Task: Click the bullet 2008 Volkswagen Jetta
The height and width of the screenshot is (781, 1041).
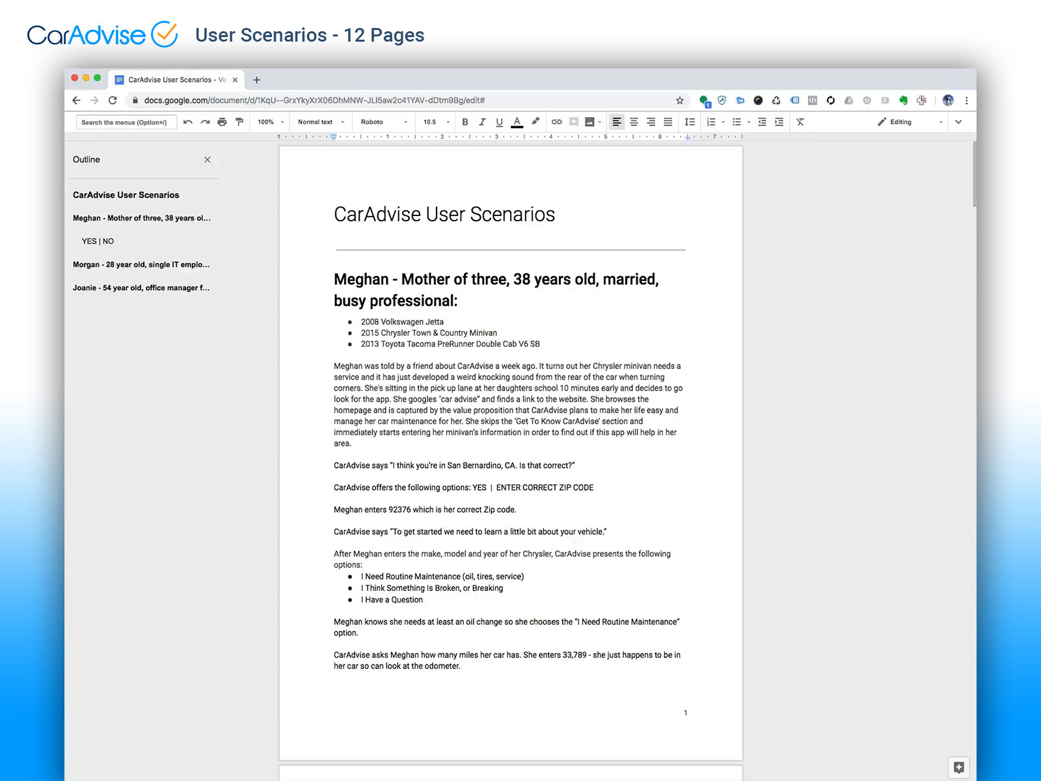Action: tap(402, 322)
